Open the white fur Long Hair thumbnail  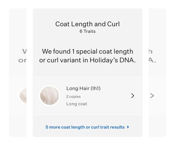pyautogui.click(x=49, y=95)
